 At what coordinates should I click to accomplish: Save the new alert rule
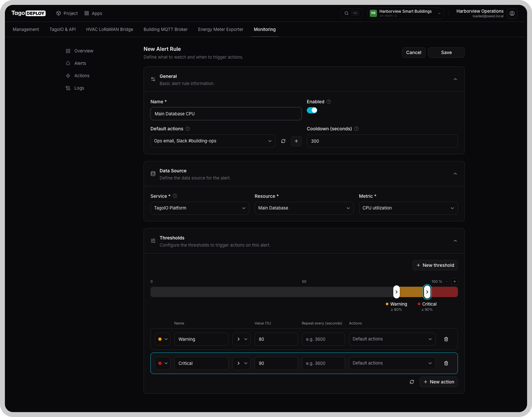[x=446, y=52]
